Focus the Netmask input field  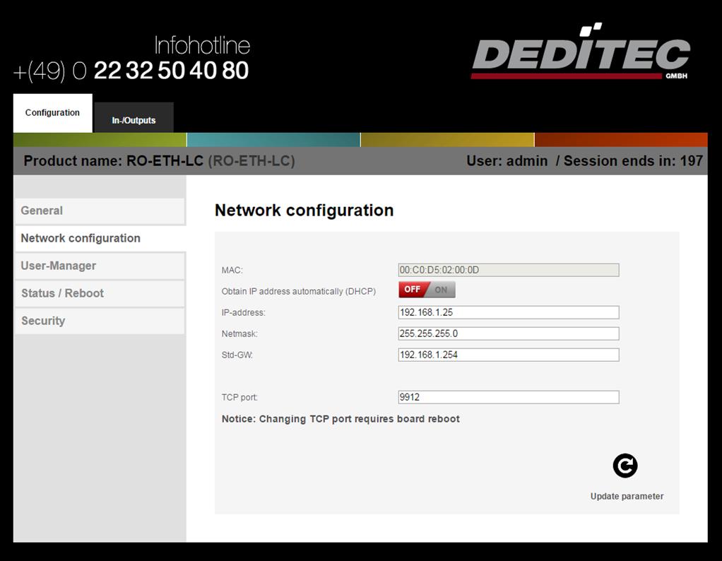click(x=508, y=333)
